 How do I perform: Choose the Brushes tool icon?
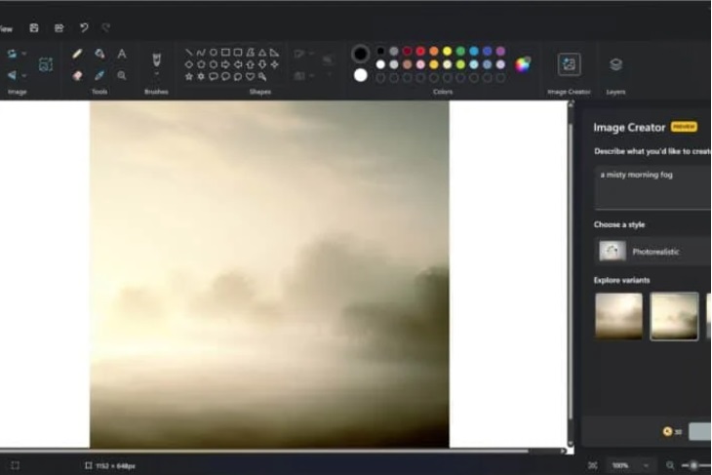tap(156, 59)
